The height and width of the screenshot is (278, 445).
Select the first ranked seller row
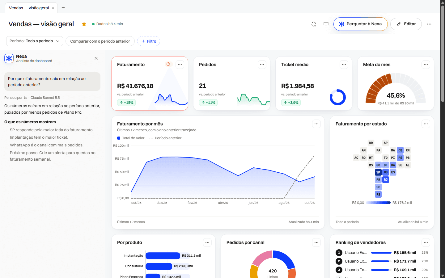coord(382,253)
